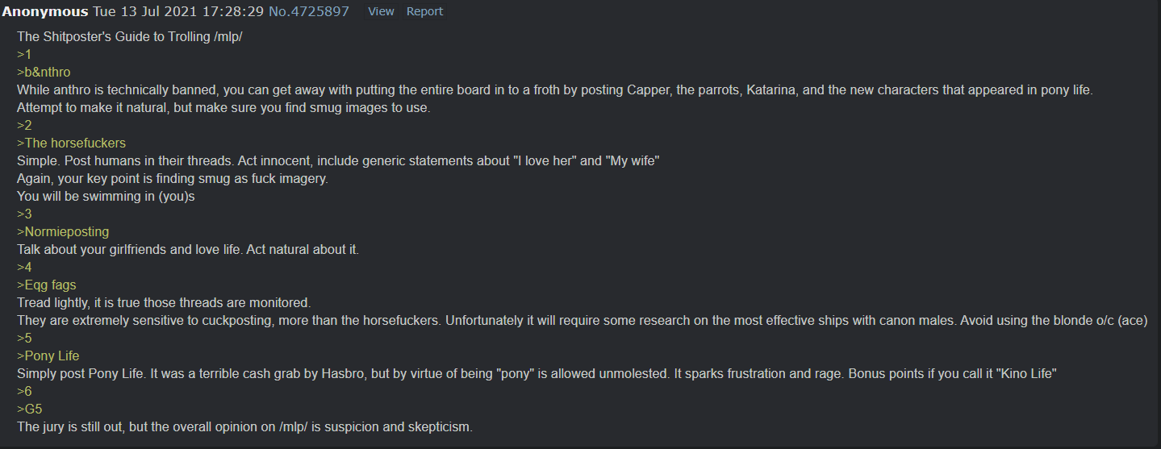Select the ">Pony Life" greentext heading
This screenshot has height=449, width=1161.
pos(48,356)
